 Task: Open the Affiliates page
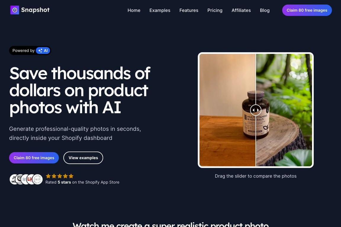pyautogui.click(x=241, y=10)
